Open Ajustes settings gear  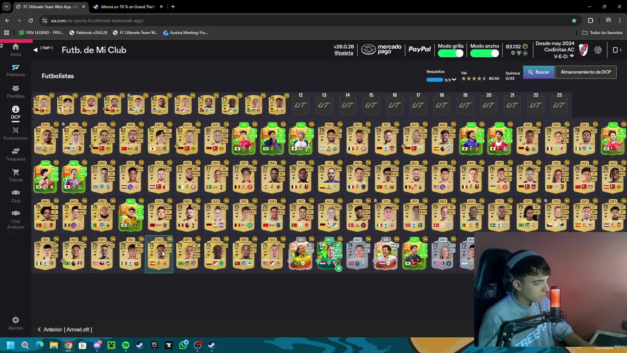tap(16, 323)
